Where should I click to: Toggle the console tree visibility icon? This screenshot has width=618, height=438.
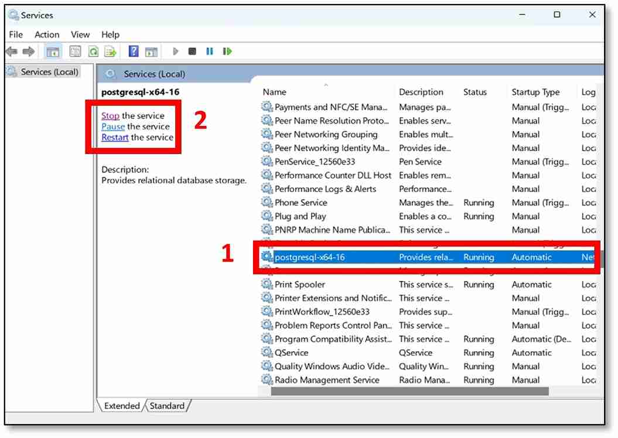(x=52, y=52)
